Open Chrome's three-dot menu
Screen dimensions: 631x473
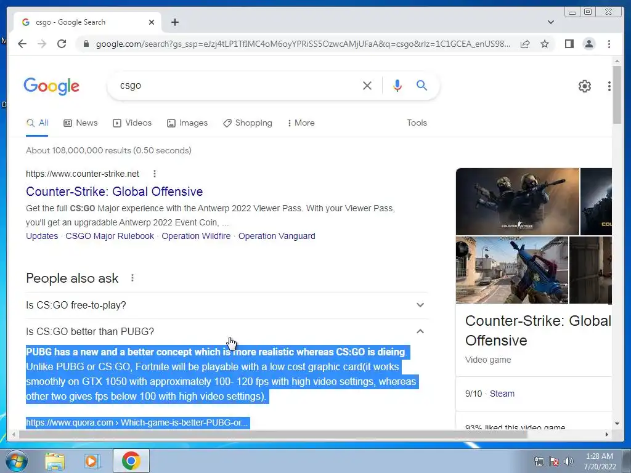coord(609,44)
